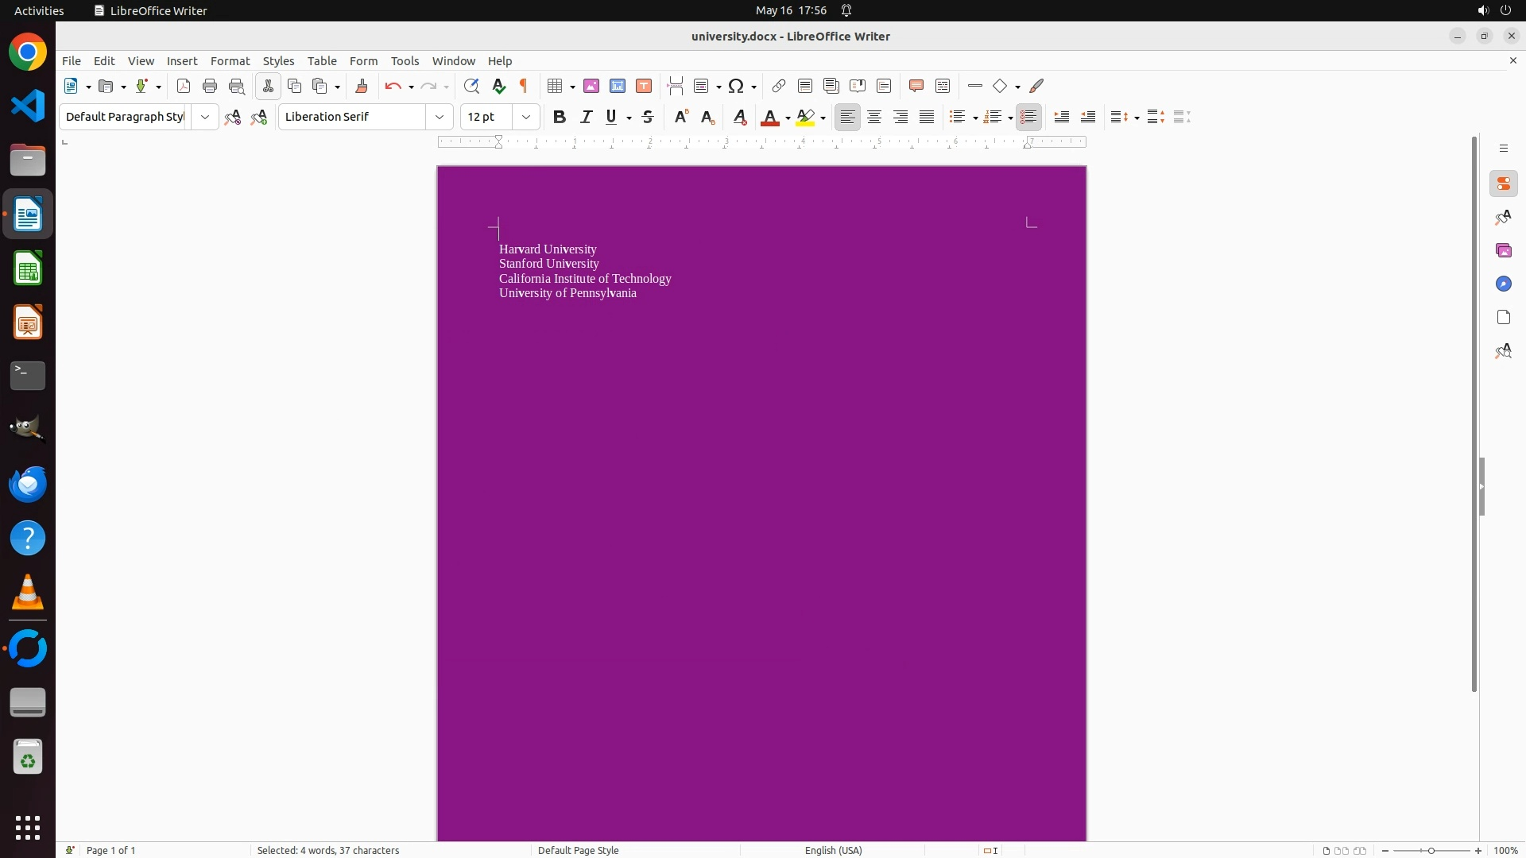Open the Tools menu

click(x=405, y=61)
